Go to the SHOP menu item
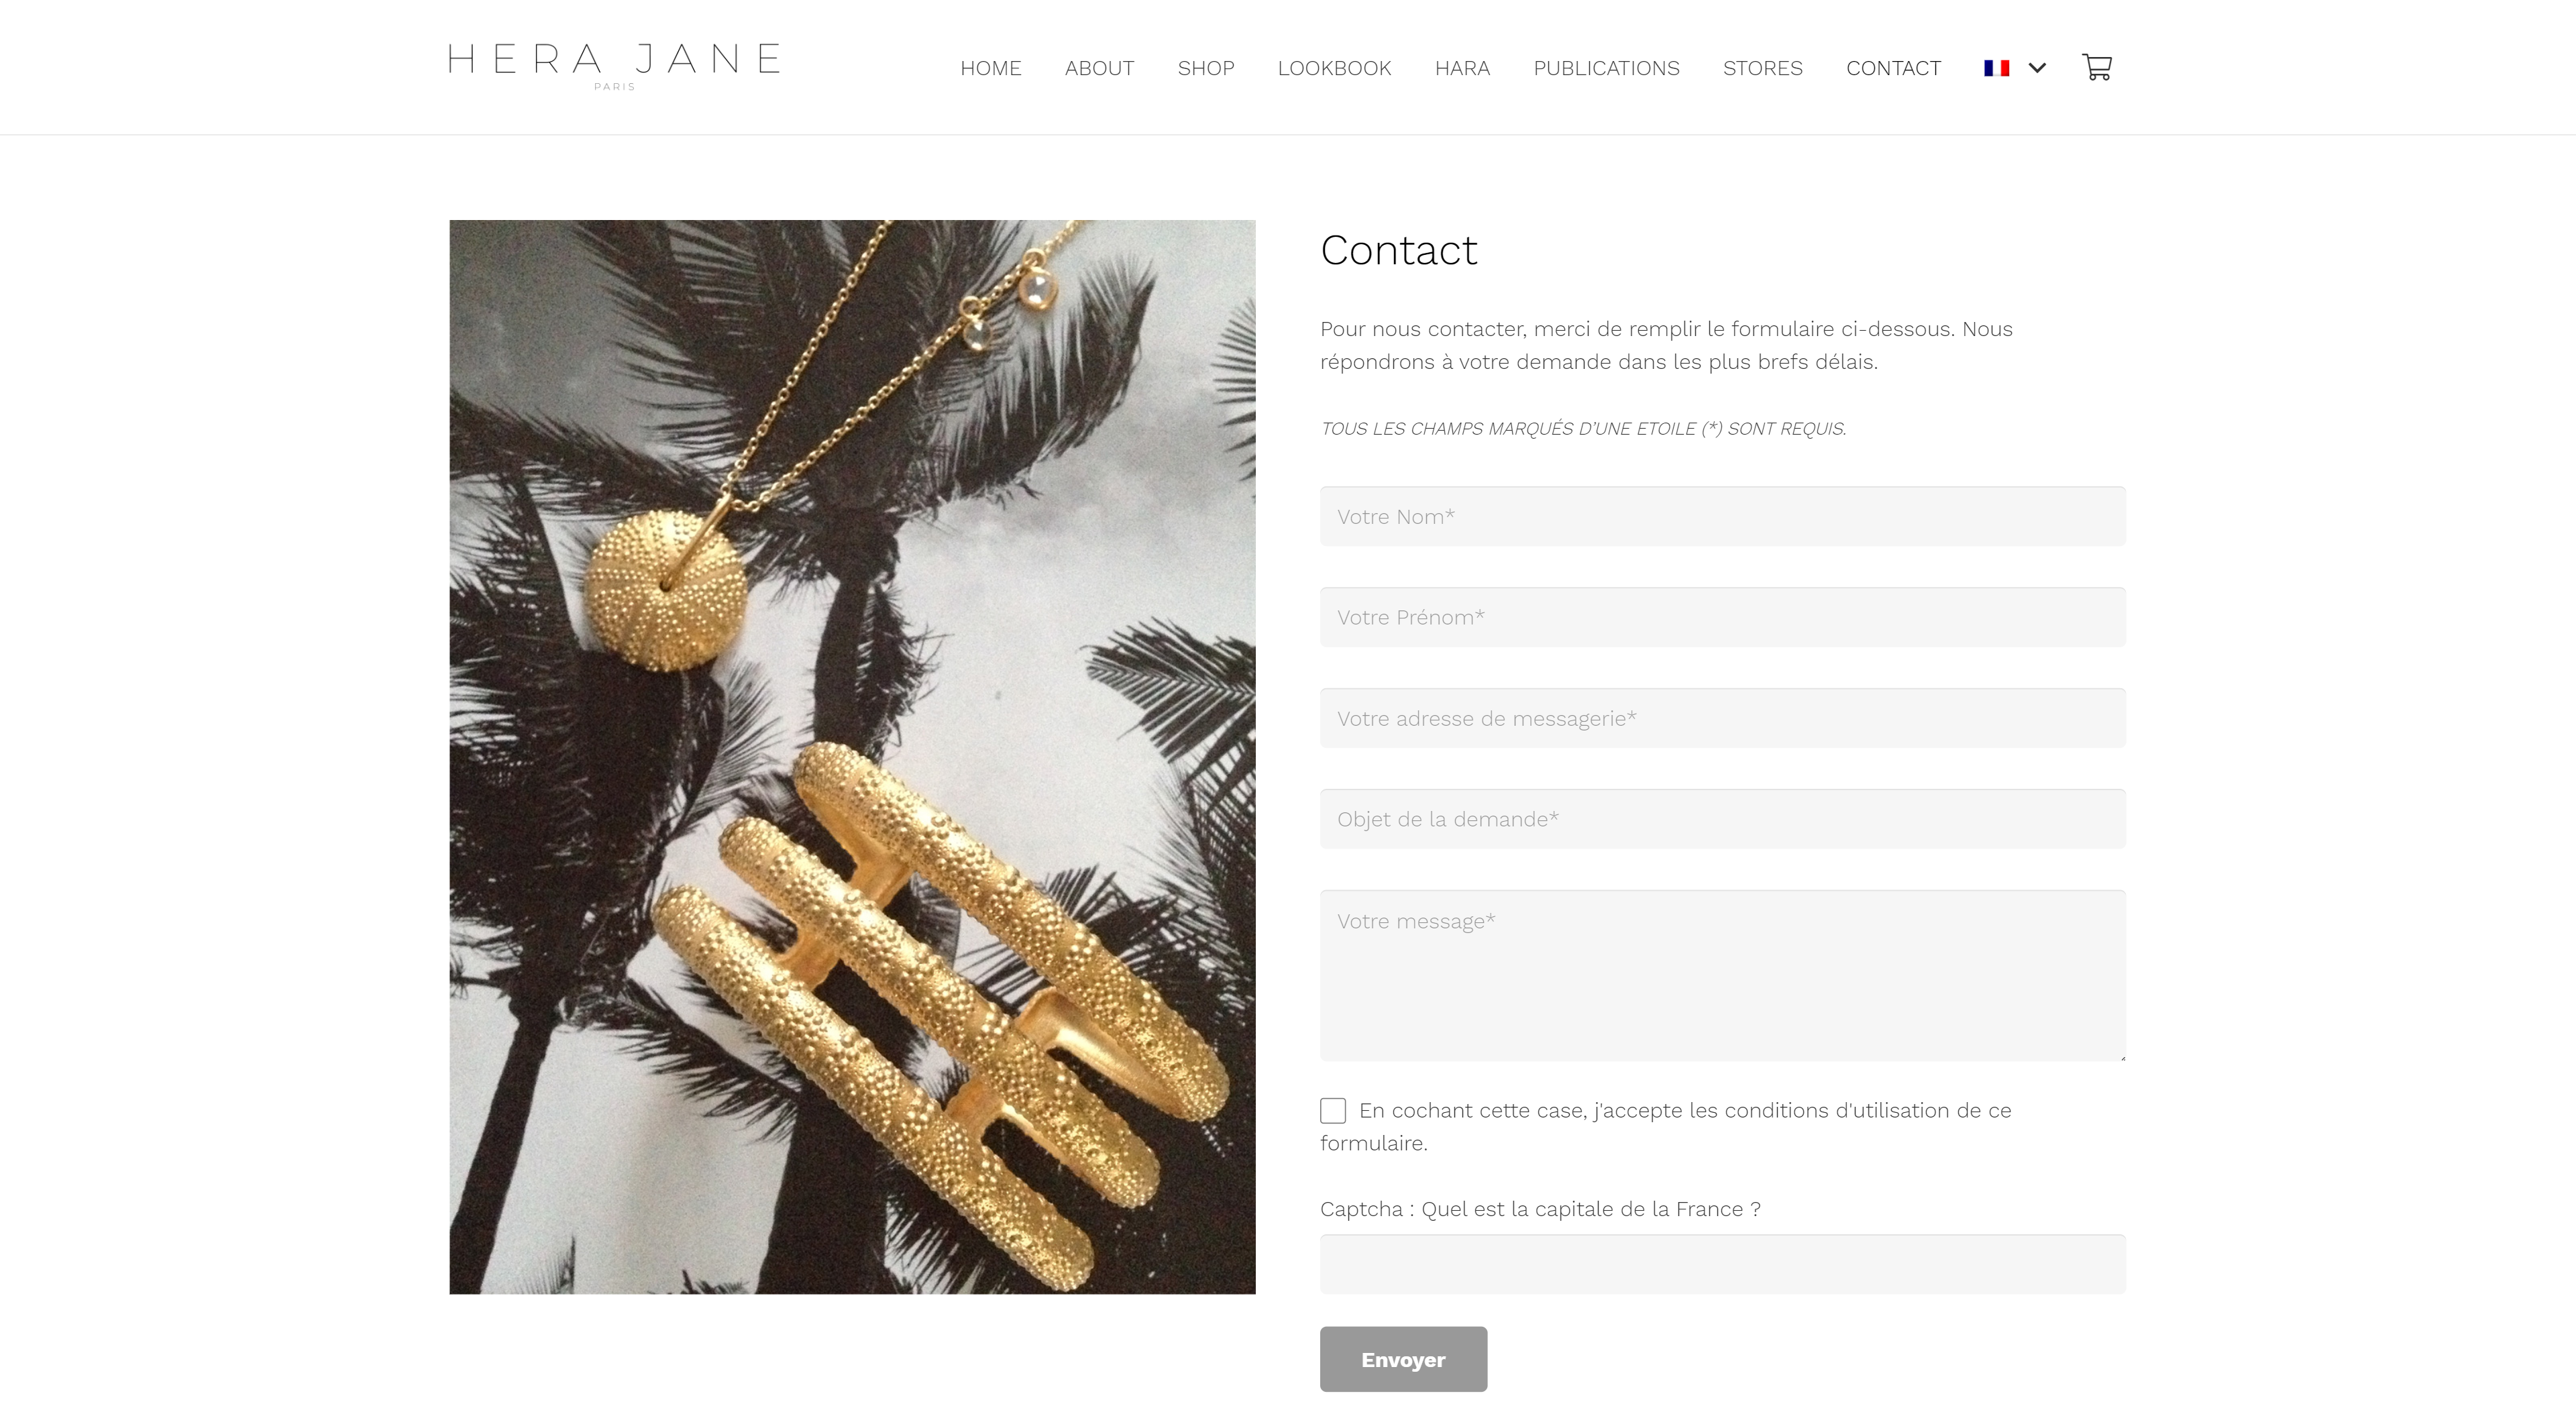The height and width of the screenshot is (1414, 2576). pos(1205,68)
